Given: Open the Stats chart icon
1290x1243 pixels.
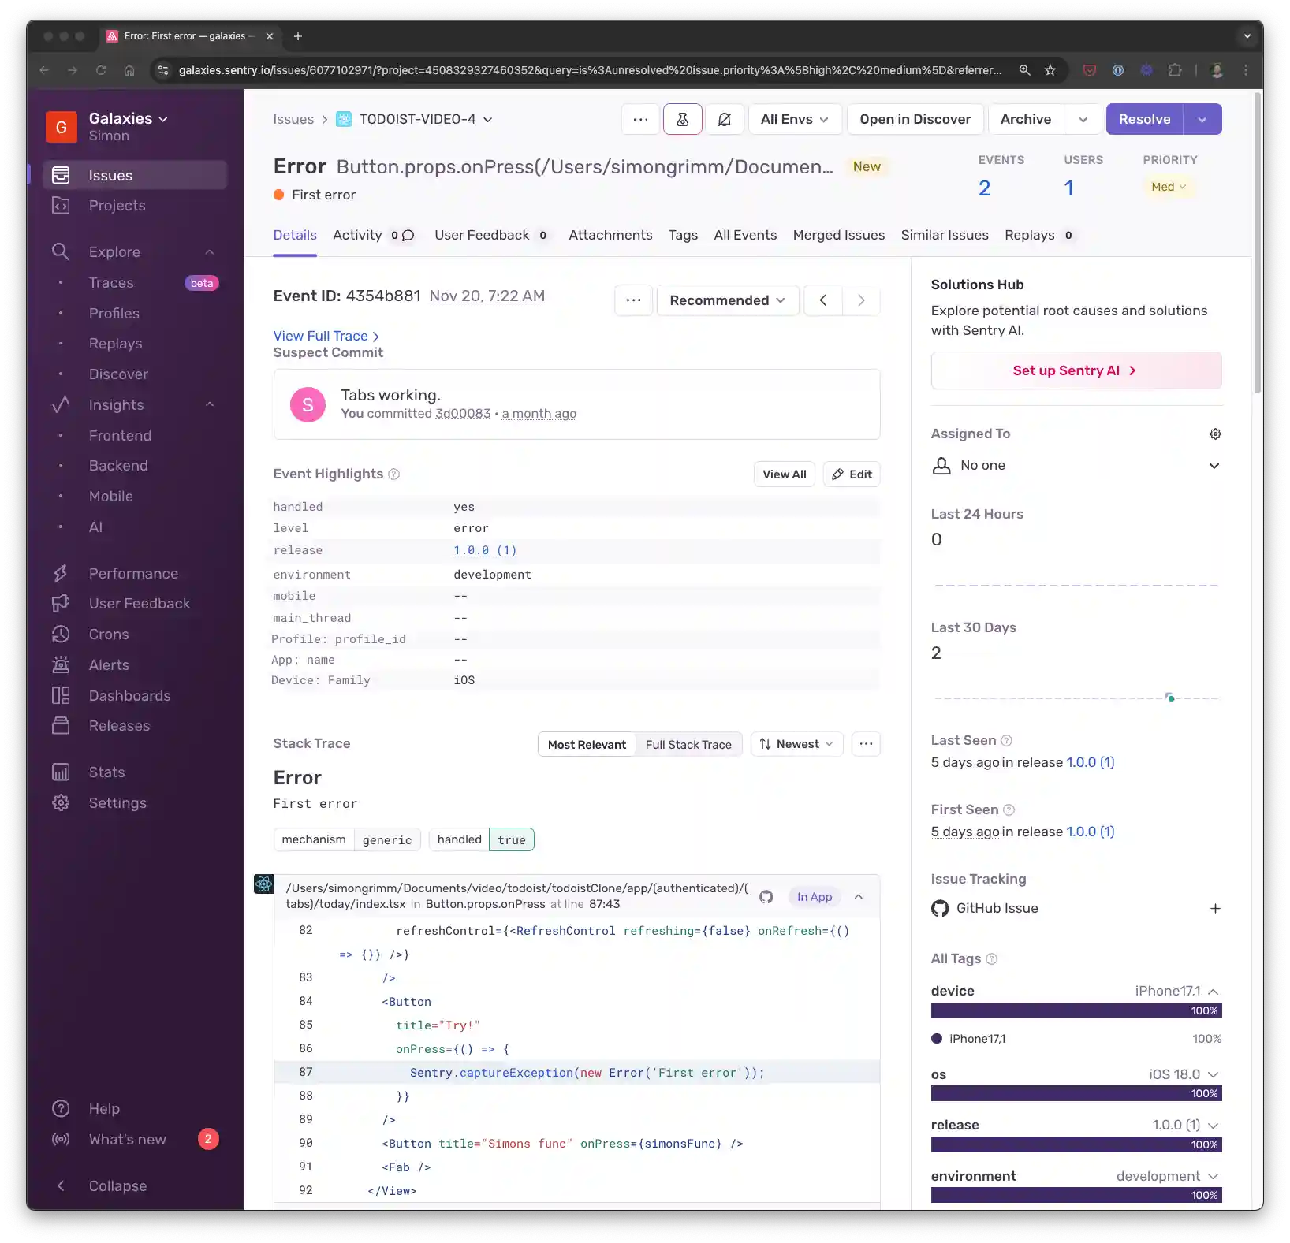Looking at the screenshot, I should pos(61,772).
